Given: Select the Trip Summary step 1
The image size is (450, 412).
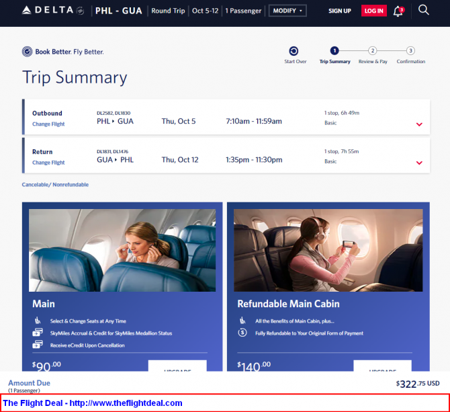Looking at the screenshot, I should click(334, 55).
